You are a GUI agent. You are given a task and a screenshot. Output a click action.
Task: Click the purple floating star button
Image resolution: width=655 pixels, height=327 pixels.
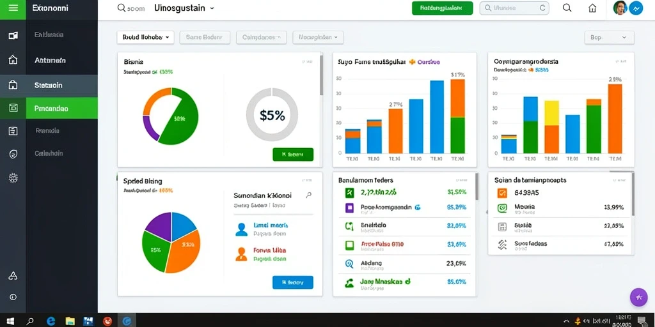639,297
